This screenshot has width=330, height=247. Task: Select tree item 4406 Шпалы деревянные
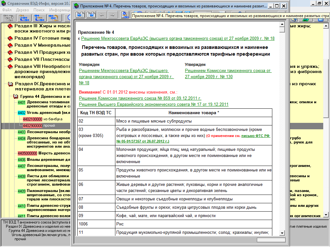[44, 160]
